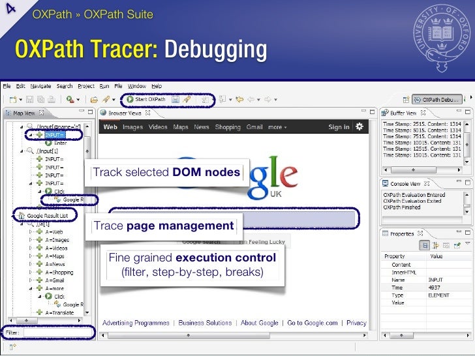Open the Window menu
Image resolution: width=475 pixels, height=356 pixels.
point(136,86)
